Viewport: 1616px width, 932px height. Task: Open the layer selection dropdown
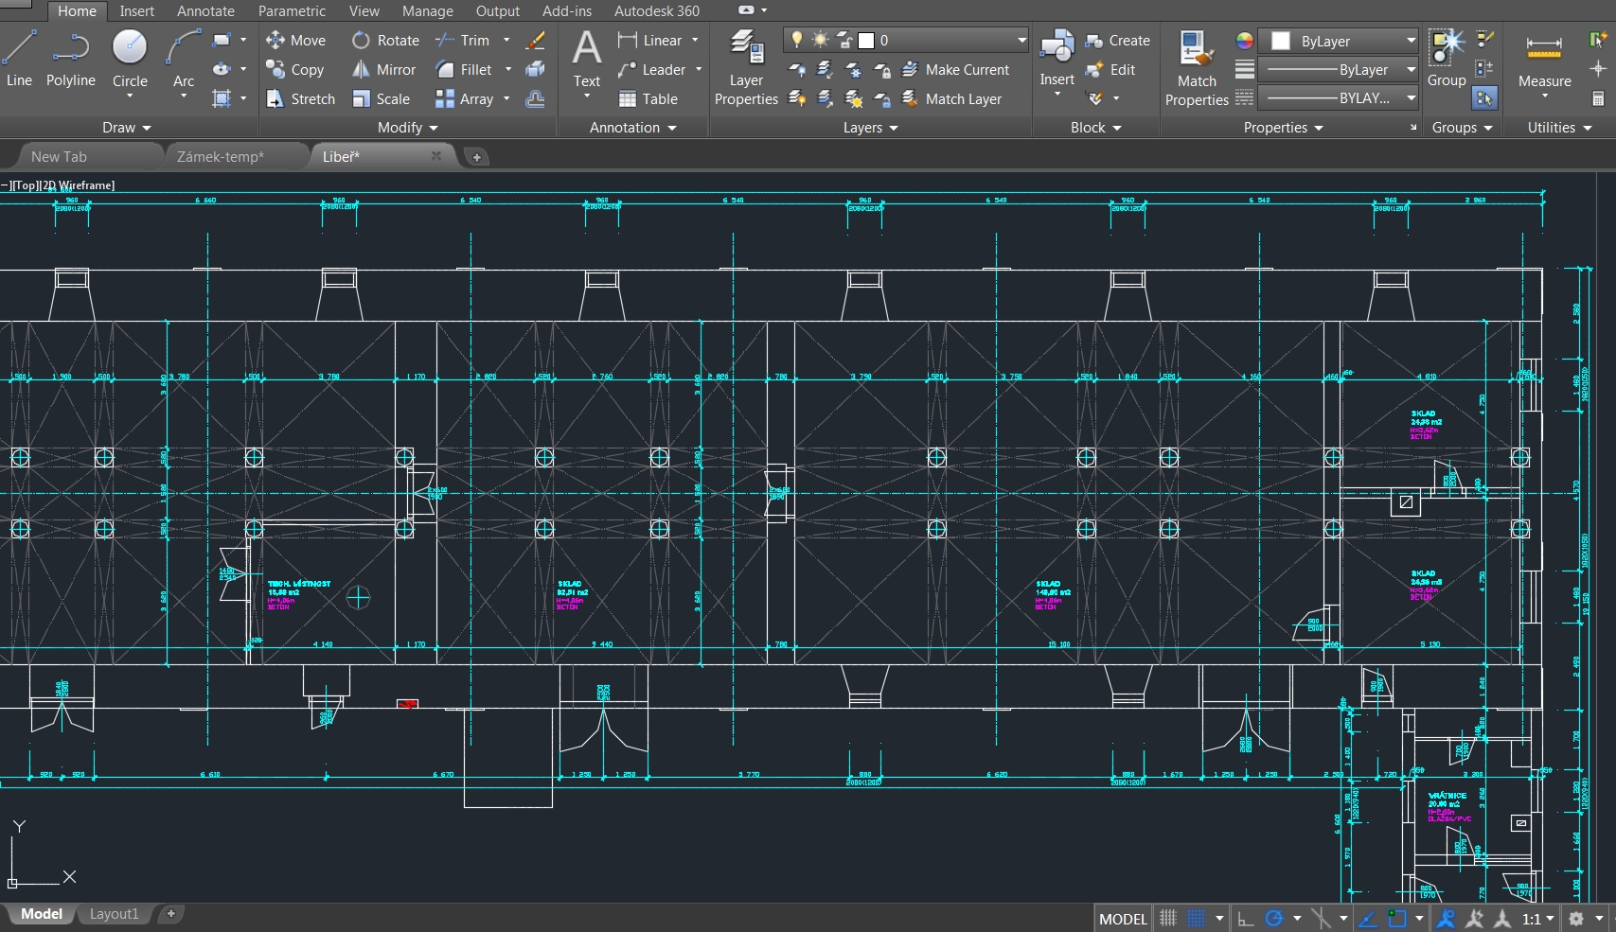click(x=907, y=40)
